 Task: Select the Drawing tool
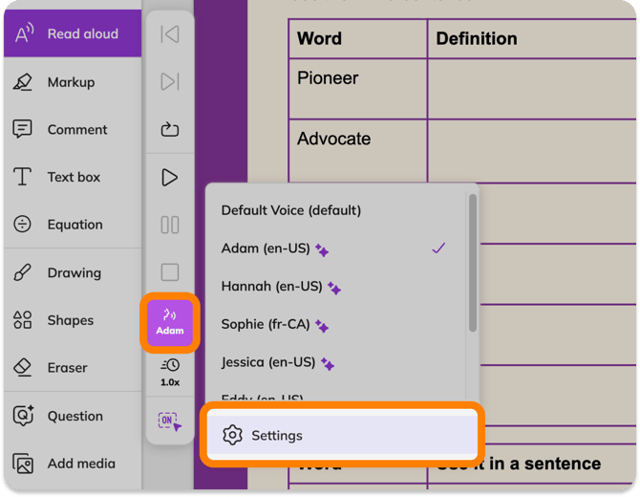pyautogui.click(x=73, y=272)
